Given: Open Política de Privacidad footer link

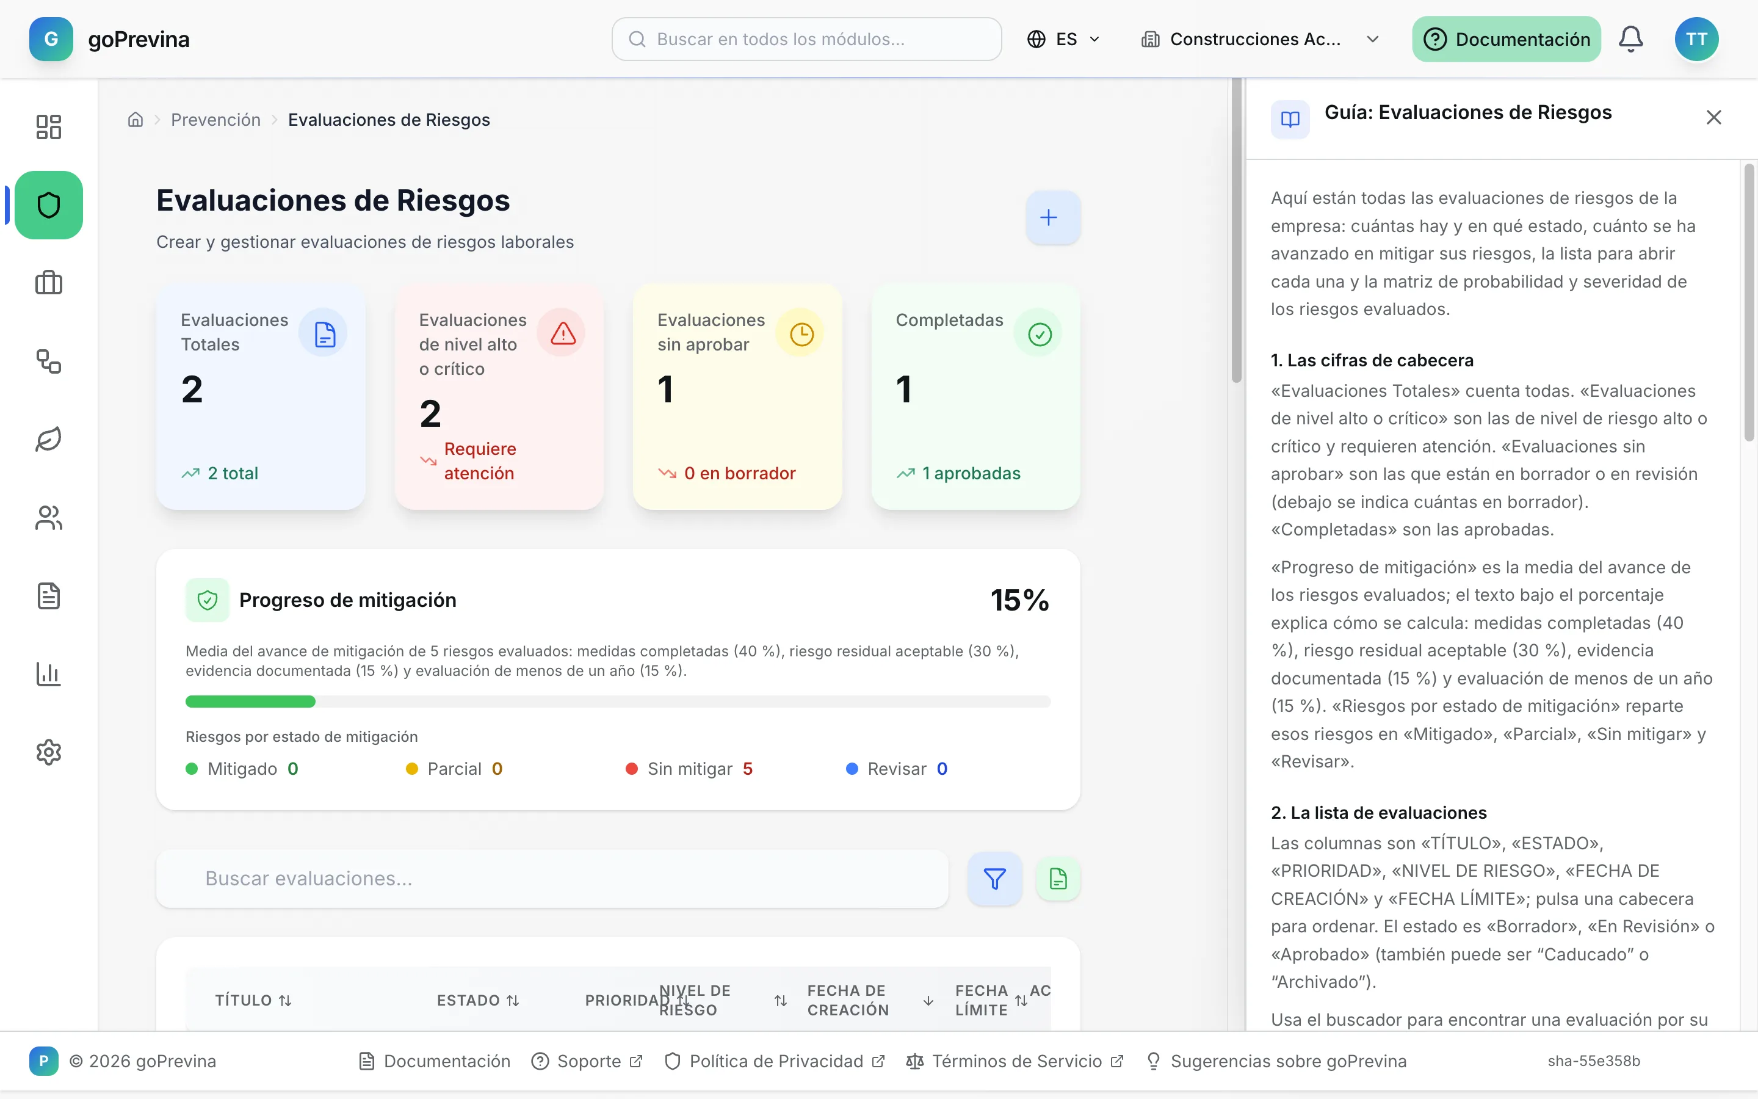Looking at the screenshot, I should 775,1061.
